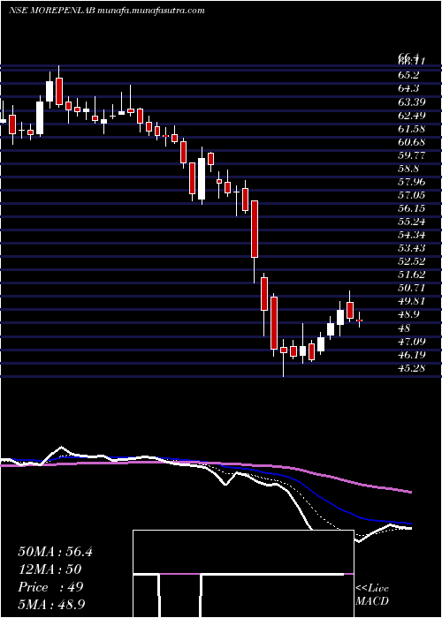
Task: Click the 50.71 price axis label
Action: pyautogui.click(x=411, y=288)
